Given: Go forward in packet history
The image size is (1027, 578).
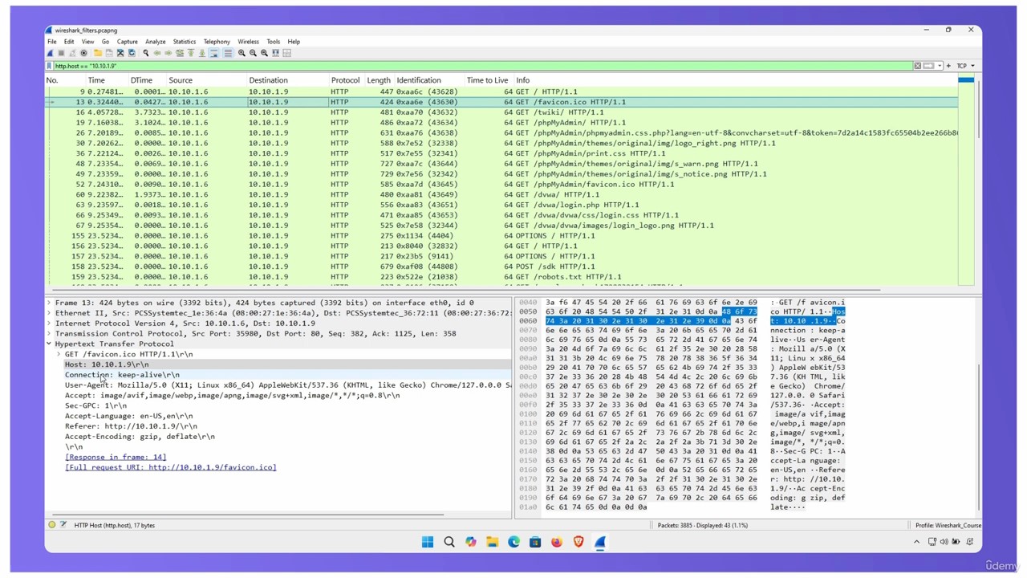Looking at the screenshot, I should coord(168,53).
